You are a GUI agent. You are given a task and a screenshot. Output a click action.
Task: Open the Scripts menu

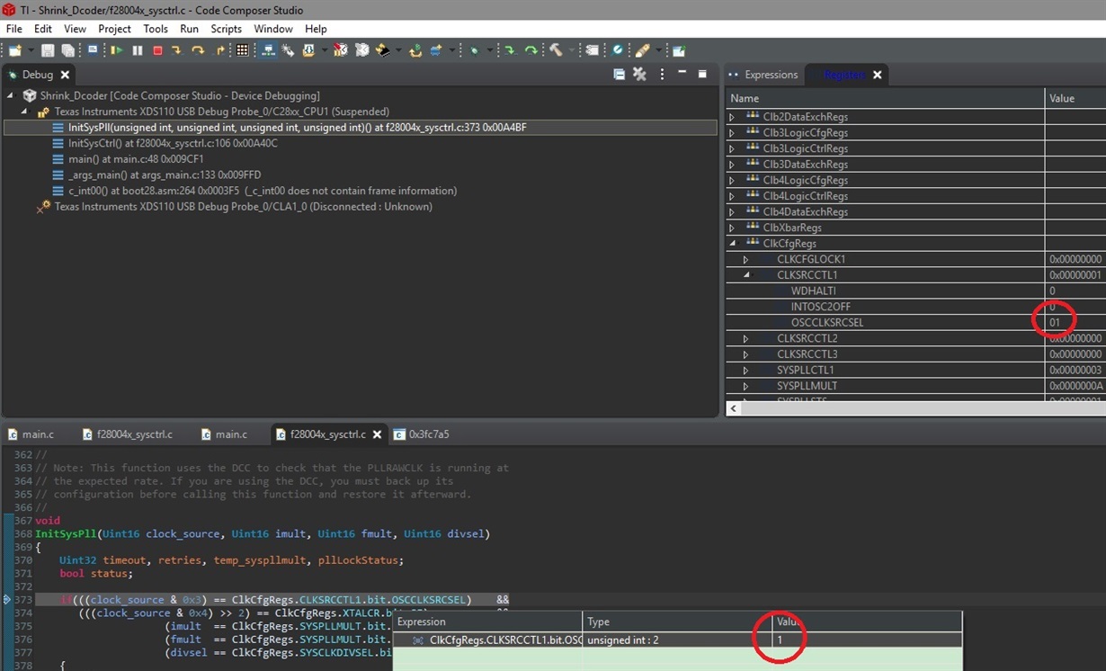click(x=226, y=29)
